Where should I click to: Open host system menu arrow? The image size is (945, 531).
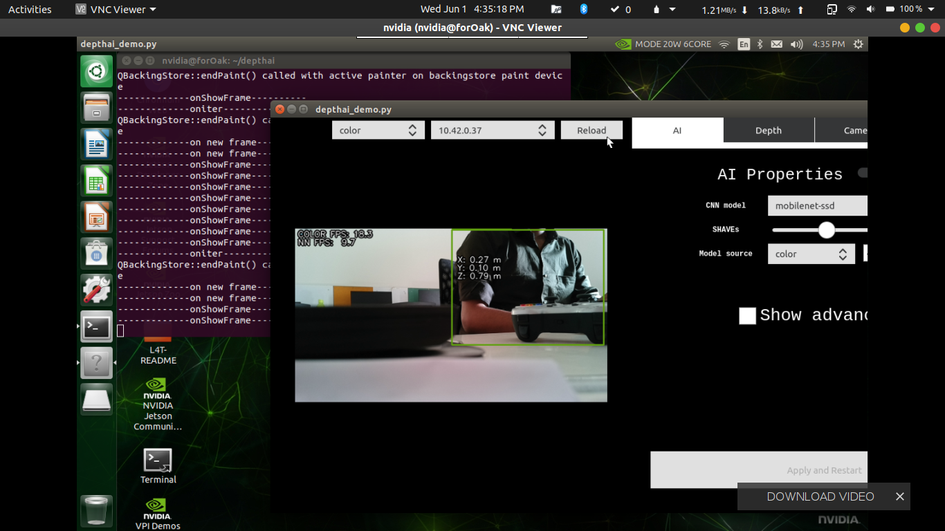[x=931, y=9]
